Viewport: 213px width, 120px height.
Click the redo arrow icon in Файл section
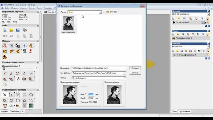coord(11,36)
